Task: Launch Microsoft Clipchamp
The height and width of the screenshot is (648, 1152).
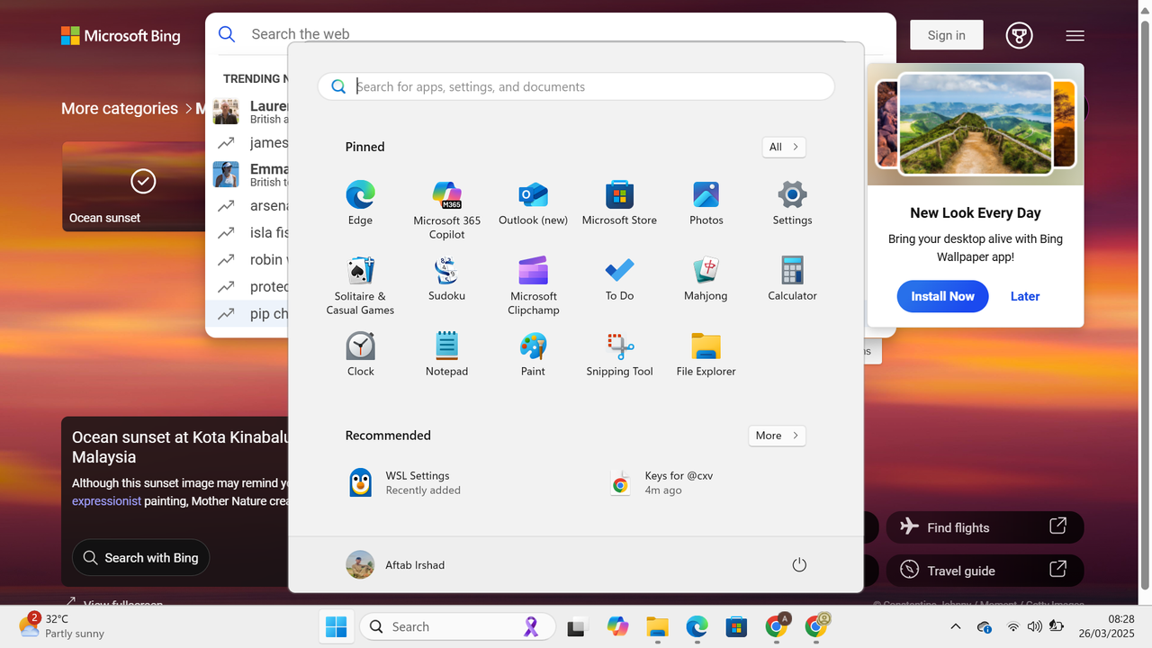Action: (533, 285)
